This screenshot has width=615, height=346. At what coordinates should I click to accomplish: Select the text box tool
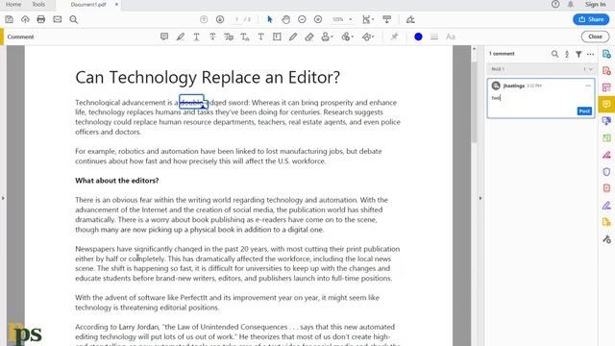pos(277,37)
